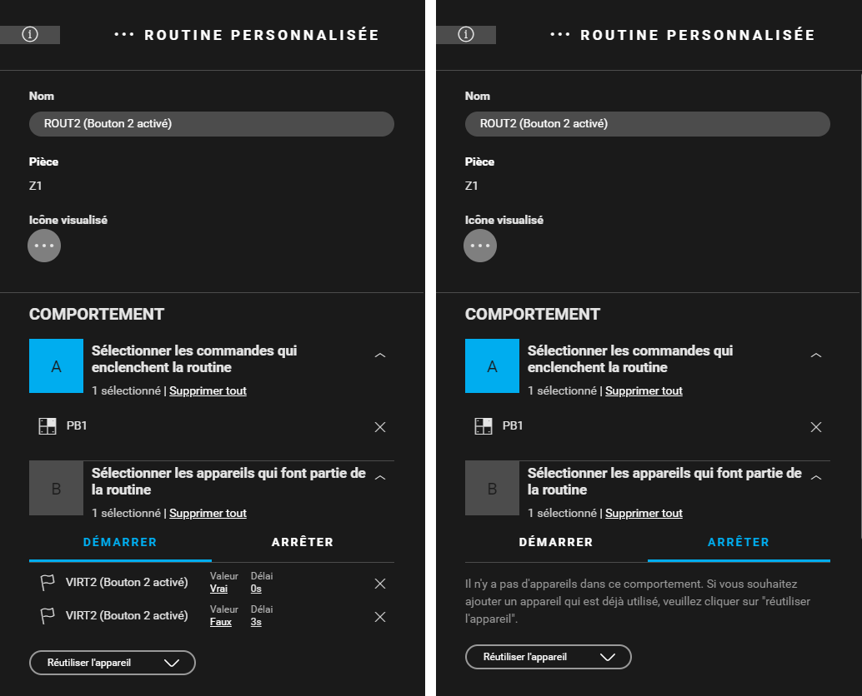Screen dimensions: 862x696
Task: Open the icon picker circle in right panel
Action: tap(480, 246)
